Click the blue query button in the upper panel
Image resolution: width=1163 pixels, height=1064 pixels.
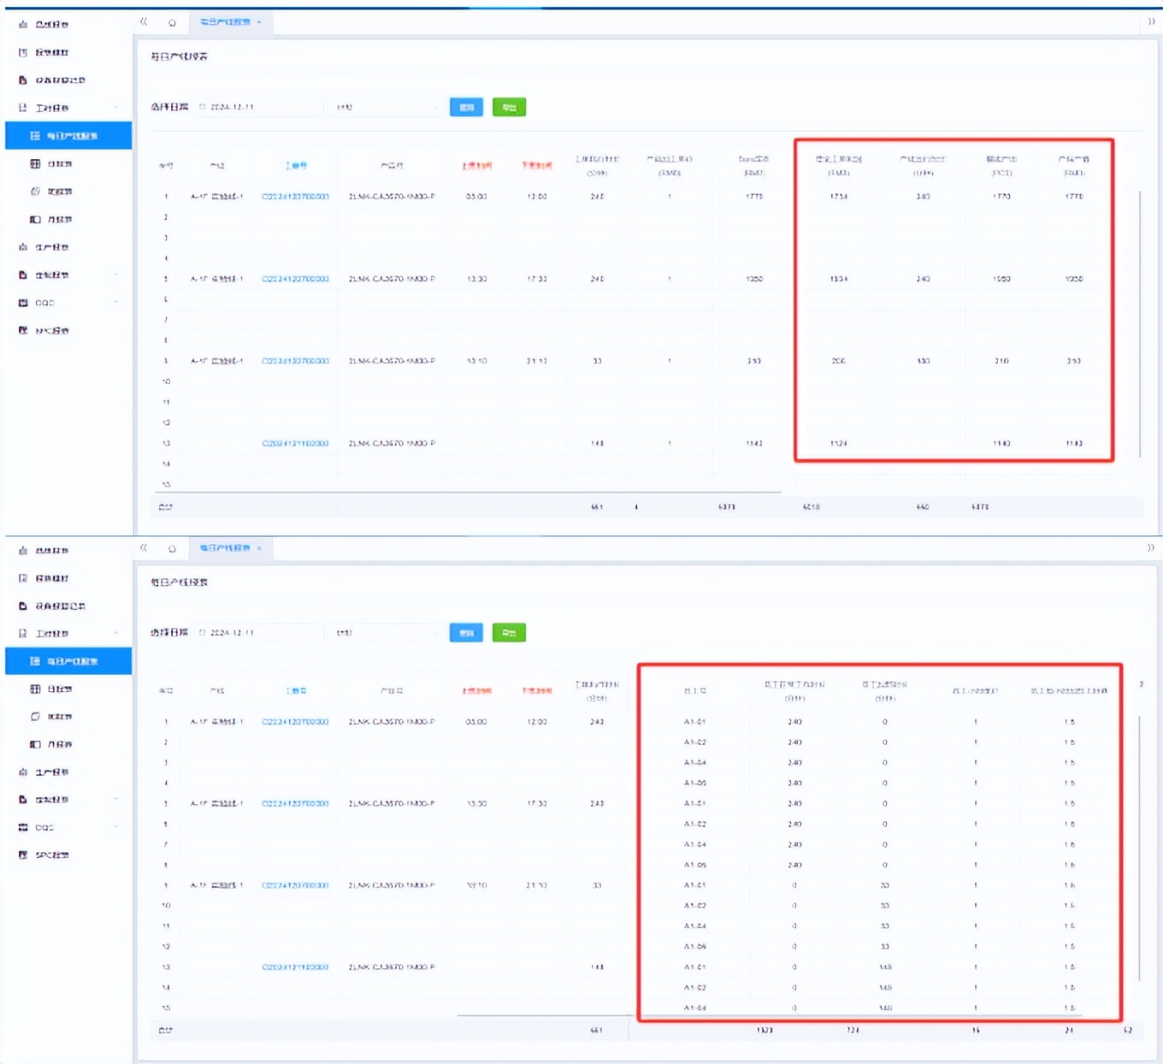466,107
